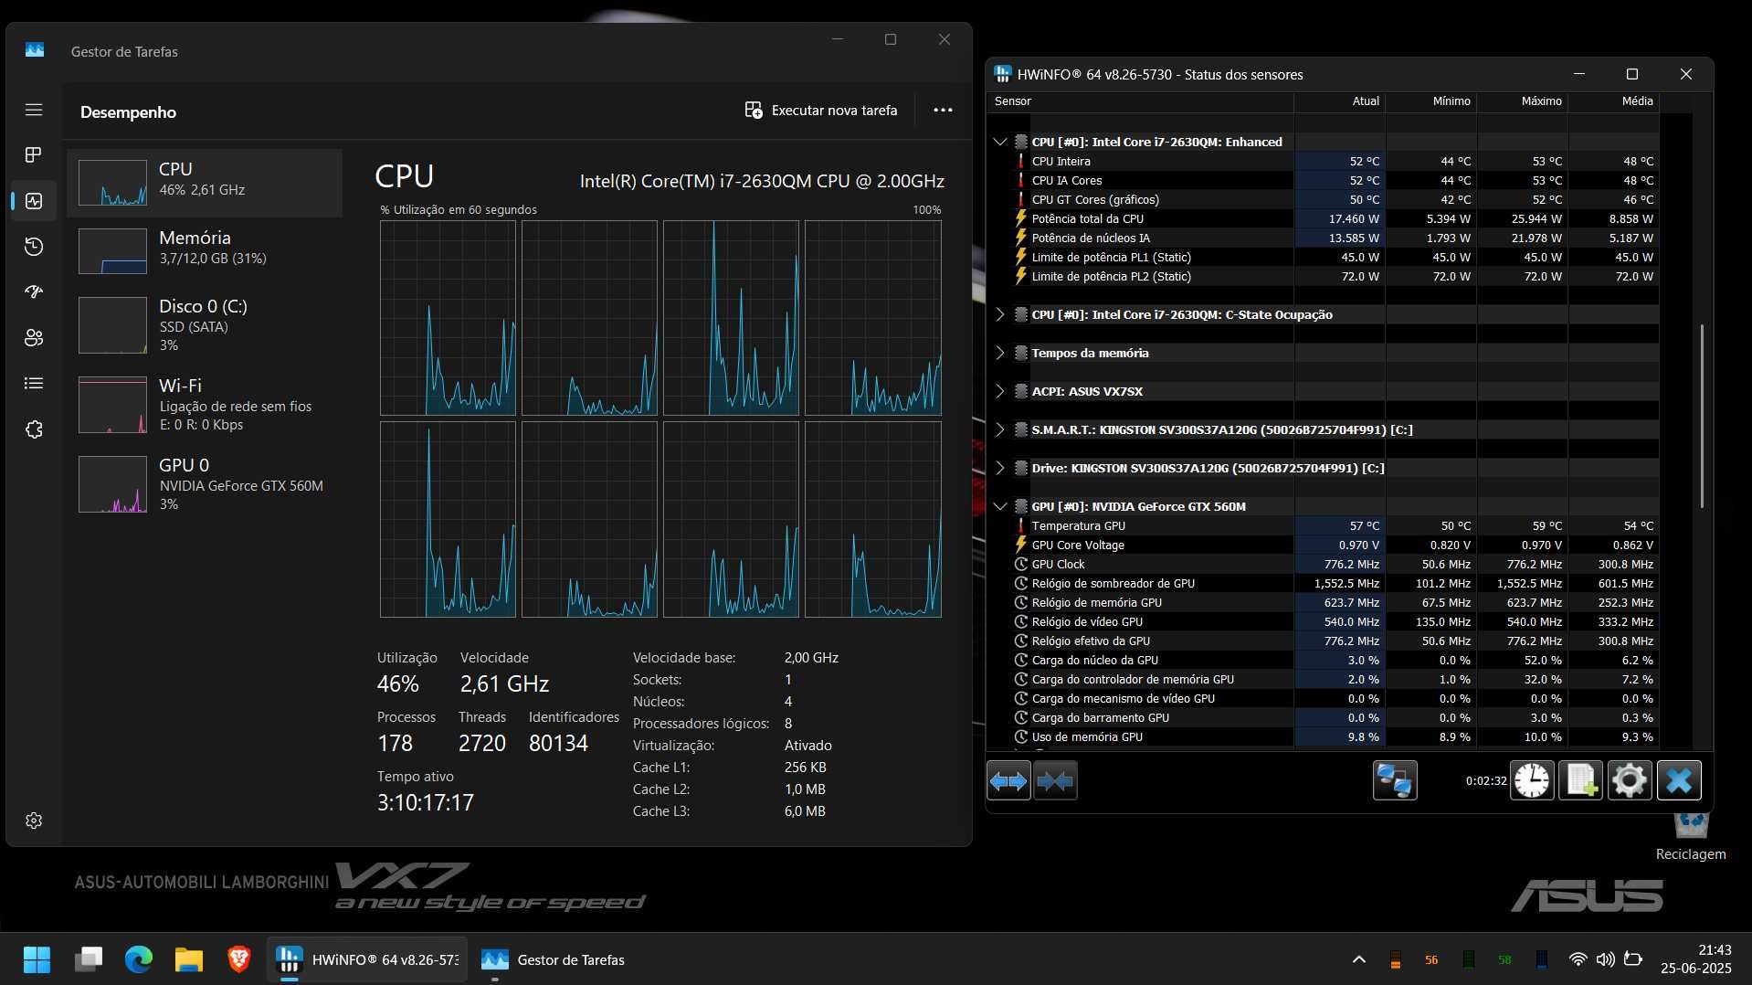Select Carga do núcleo da GPU row
This screenshot has width=1752, height=985.
tap(1323, 660)
